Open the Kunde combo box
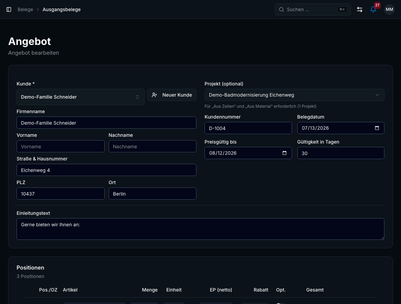The height and width of the screenshot is (304, 401). 81,97
